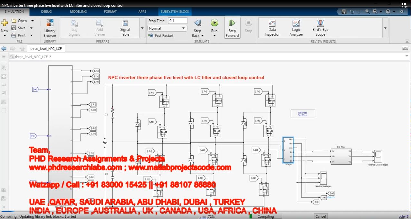The width and height of the screenshot is (411, 219).
Task: Click the Annotation palette icon
Action: (x=4, y=93)
